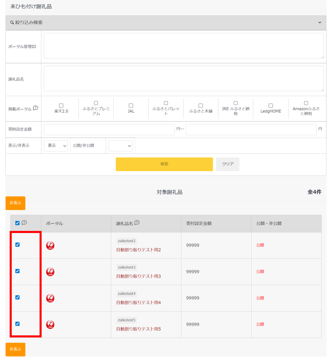Click the クリア button
Screen dimensions: 333x362
227,164
